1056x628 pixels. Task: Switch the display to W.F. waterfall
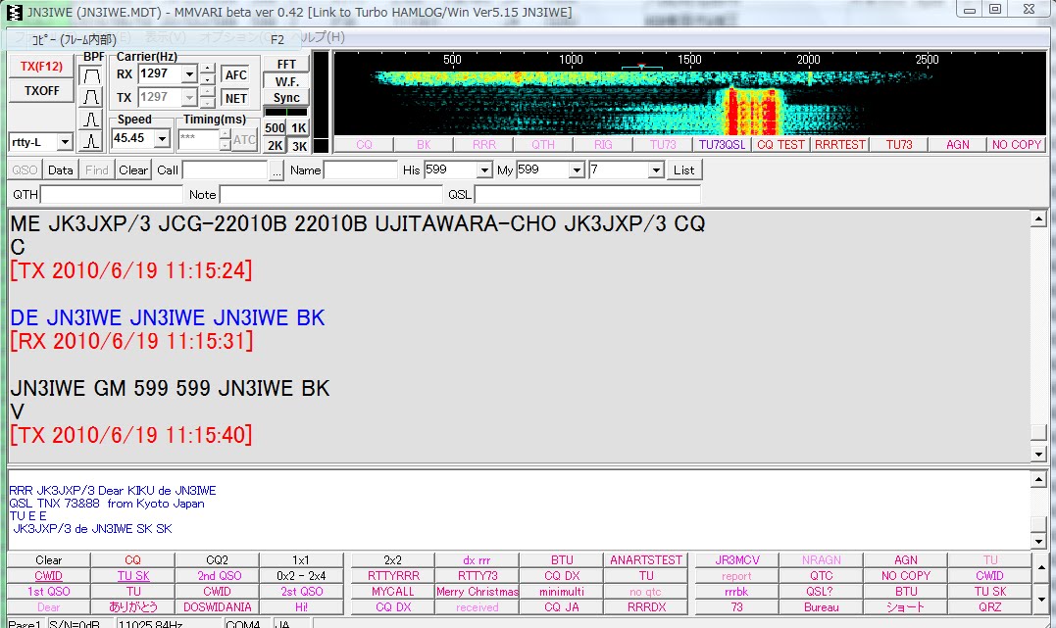(286, 81)
